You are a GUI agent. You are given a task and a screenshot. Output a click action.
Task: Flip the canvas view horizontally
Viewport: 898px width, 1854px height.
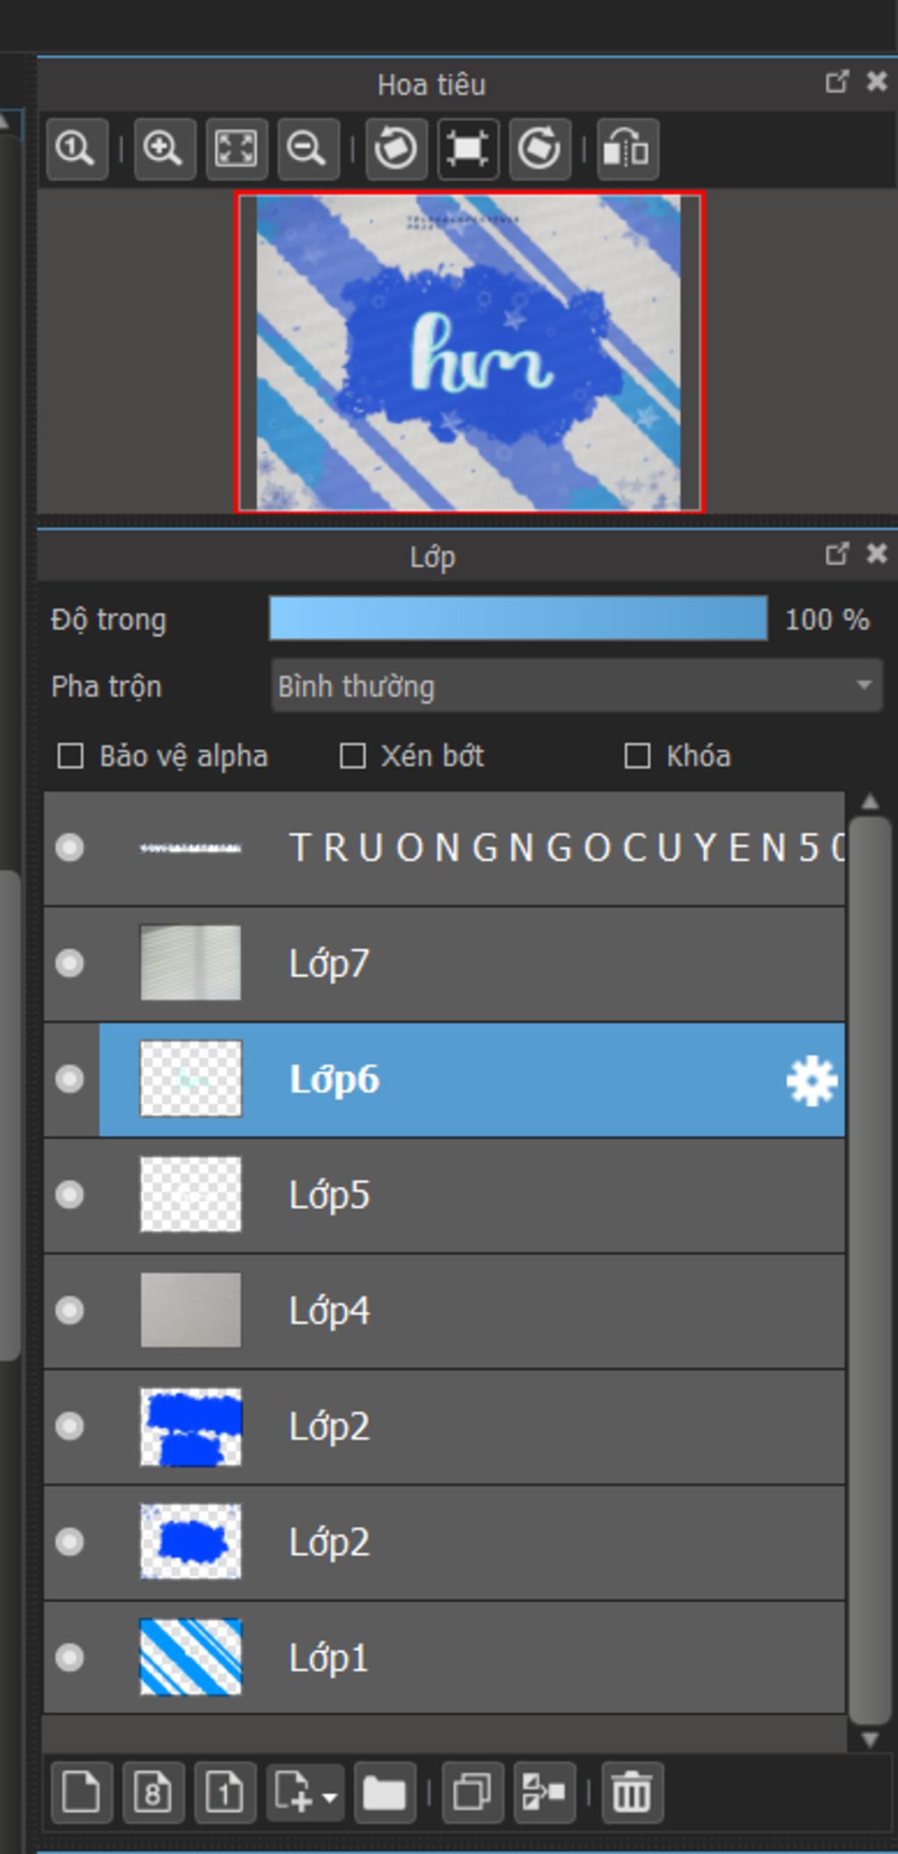click(x=627, y=148)
